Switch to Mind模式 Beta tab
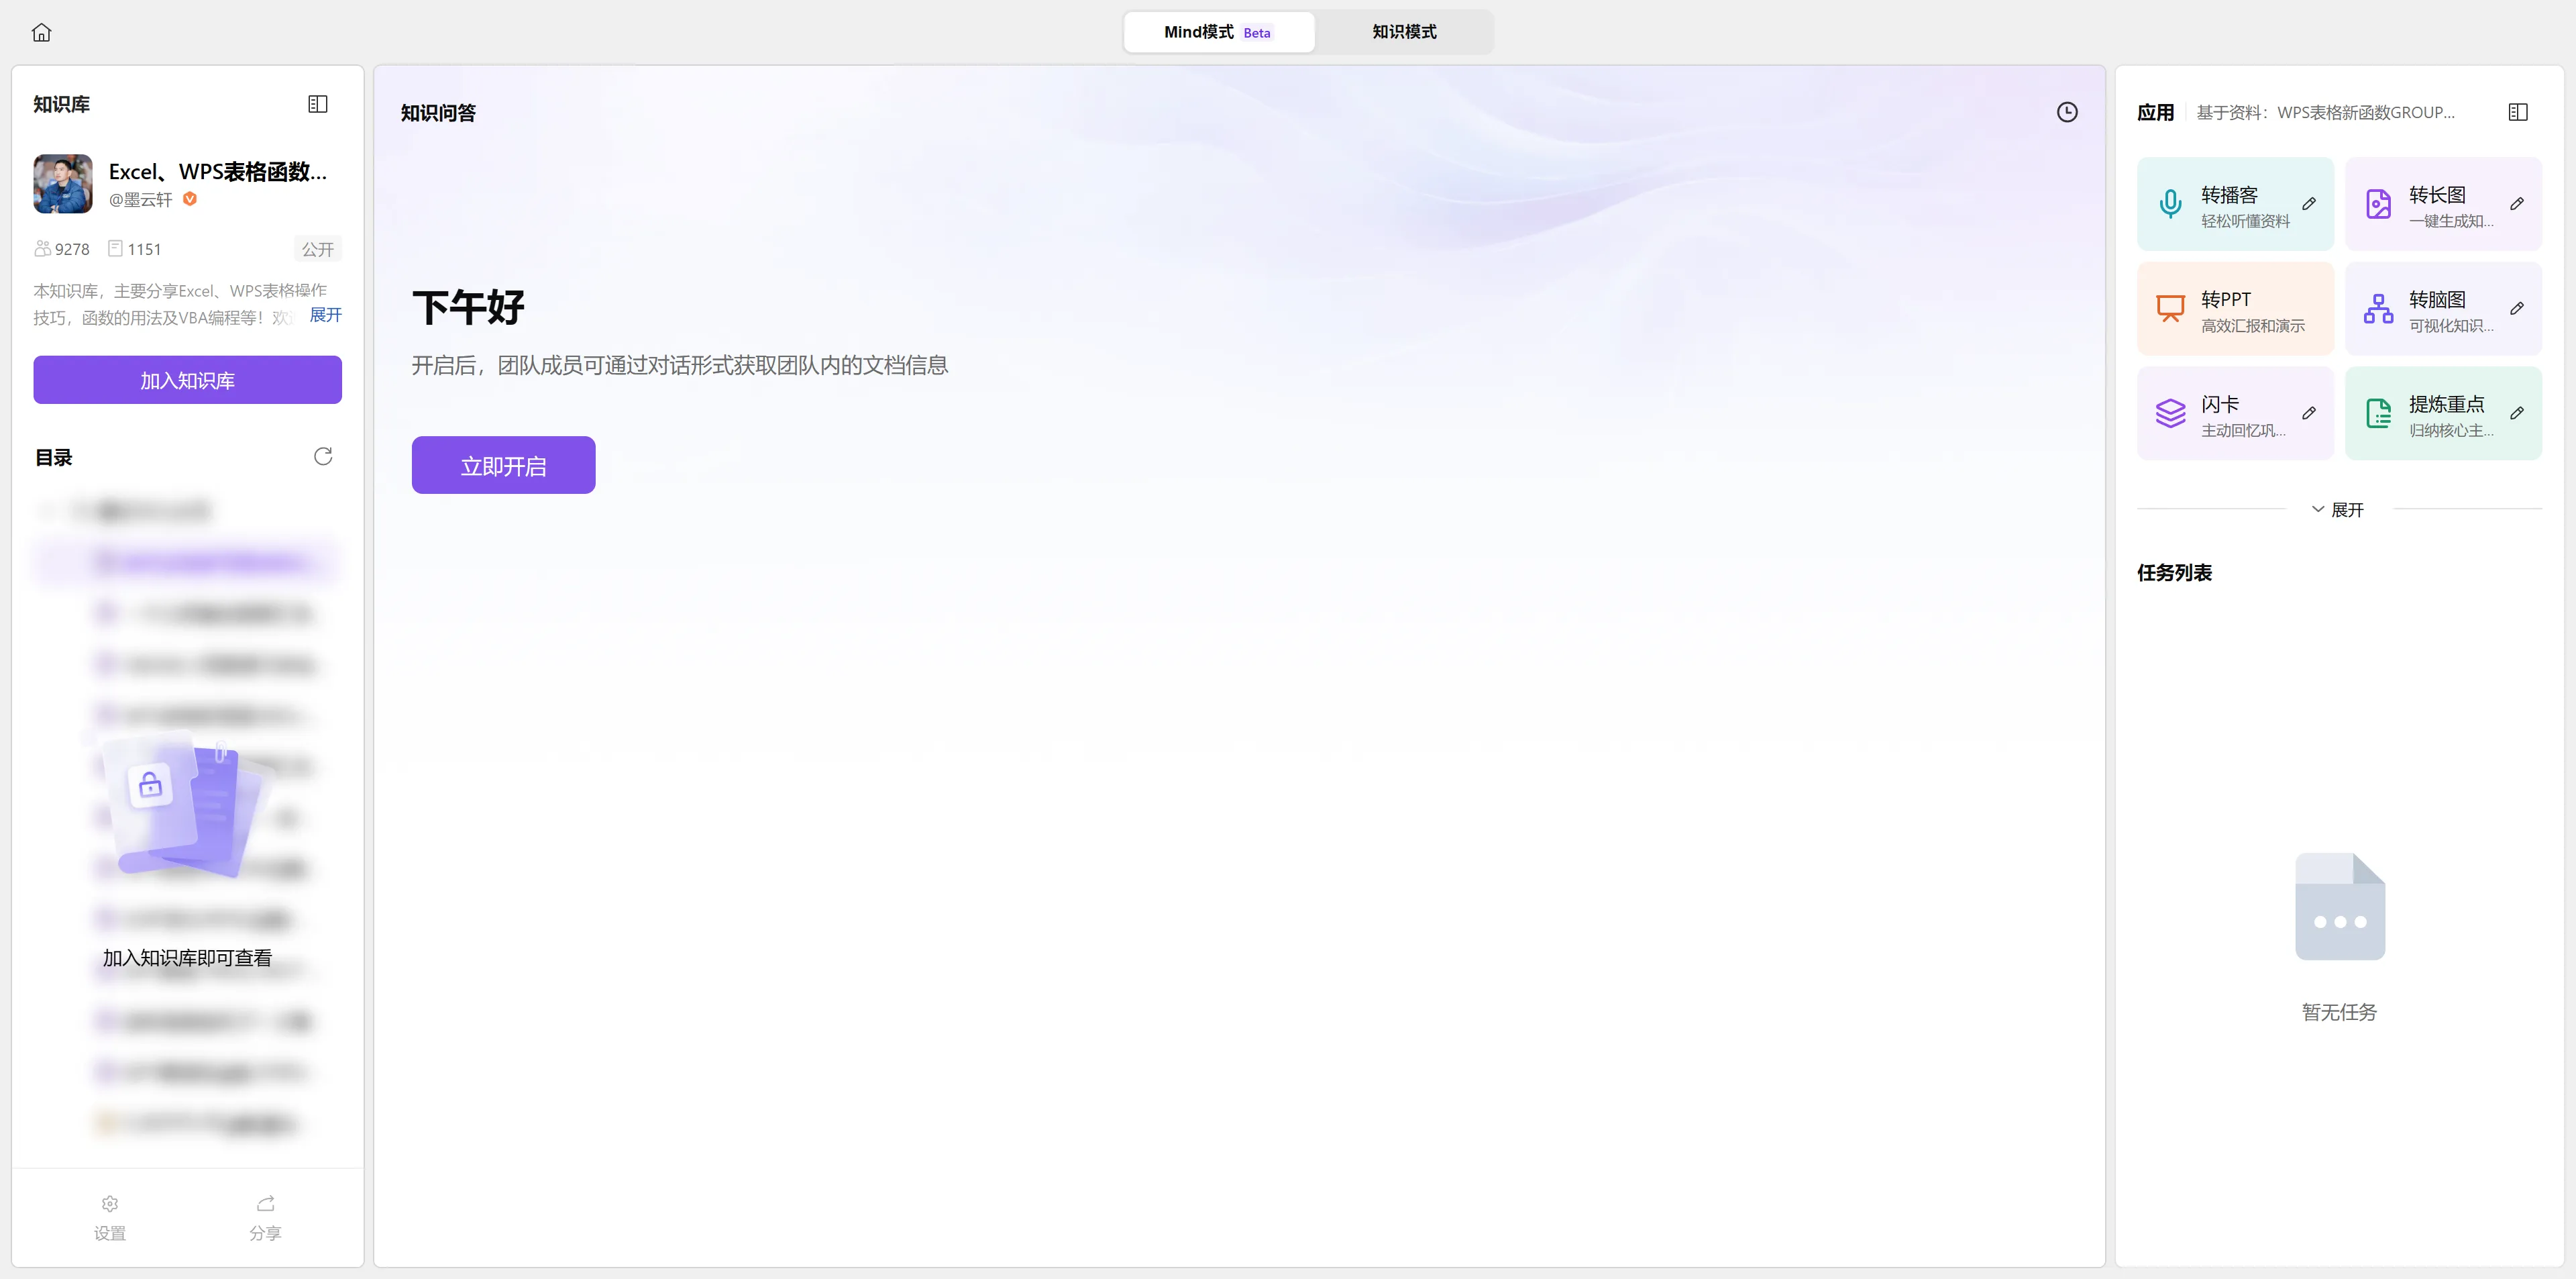 (x=1218, y=32)
